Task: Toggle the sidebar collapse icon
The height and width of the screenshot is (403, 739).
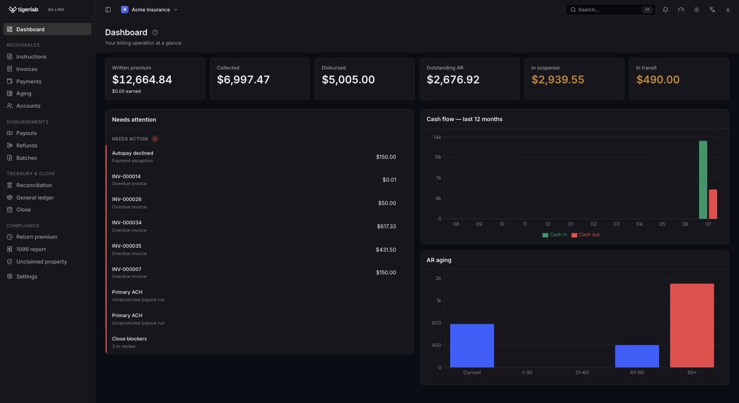Action: click(x=108, y=9)
